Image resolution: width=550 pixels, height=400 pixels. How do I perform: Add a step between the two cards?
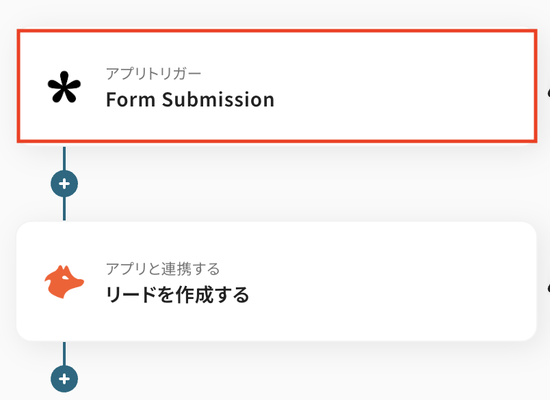pos(64,184)
